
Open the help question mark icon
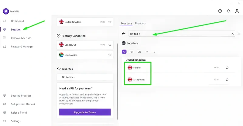220,11
